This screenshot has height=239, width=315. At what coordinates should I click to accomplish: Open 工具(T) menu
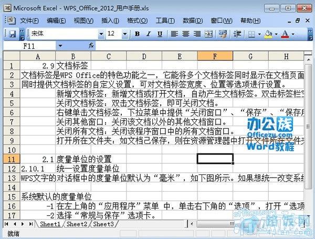pyautogui.click(x=165, y=20)
